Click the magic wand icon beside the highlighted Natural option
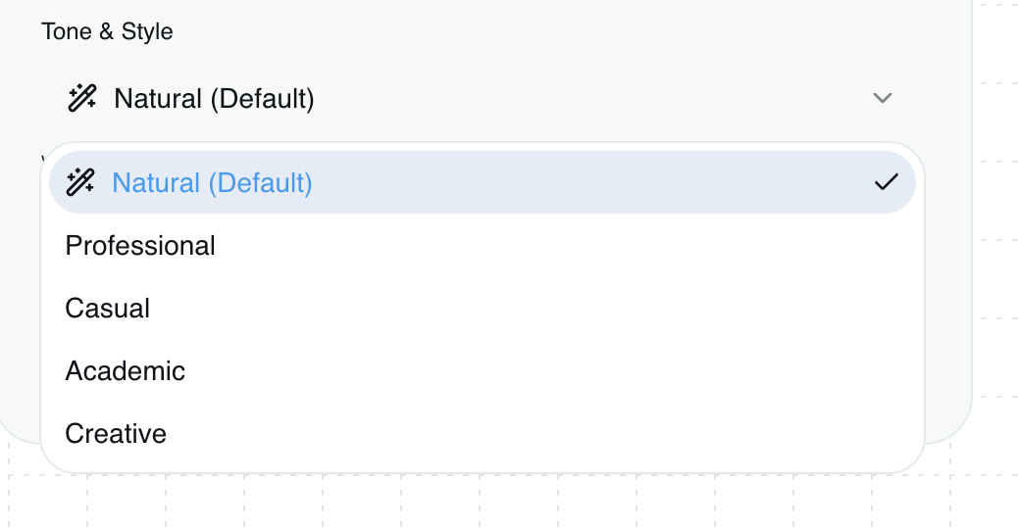Screen dimensions: 1018x531 click(x=79, y=182)
